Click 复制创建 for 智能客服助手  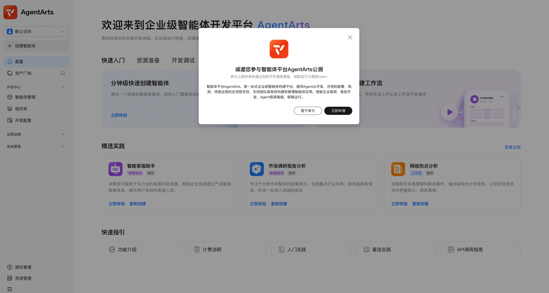(x=138, y=204)
